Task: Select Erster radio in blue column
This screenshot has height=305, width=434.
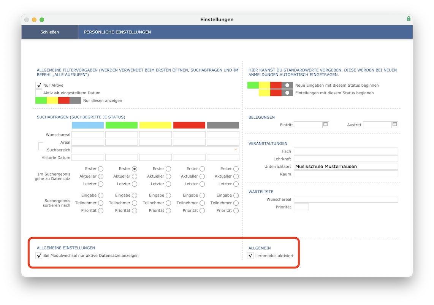Action: [x=101, y=169]
